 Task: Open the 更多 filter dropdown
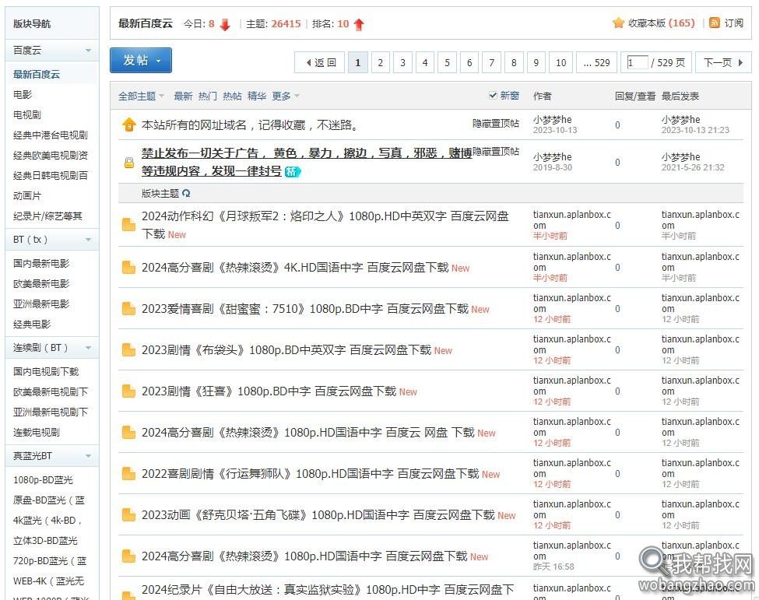click(286, 96)
